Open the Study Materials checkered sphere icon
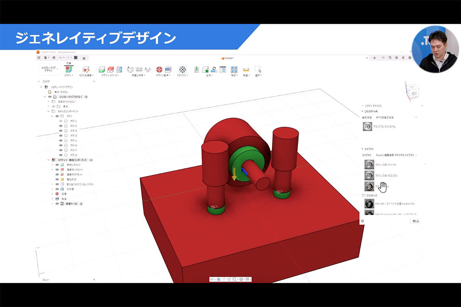 point(183,69)
